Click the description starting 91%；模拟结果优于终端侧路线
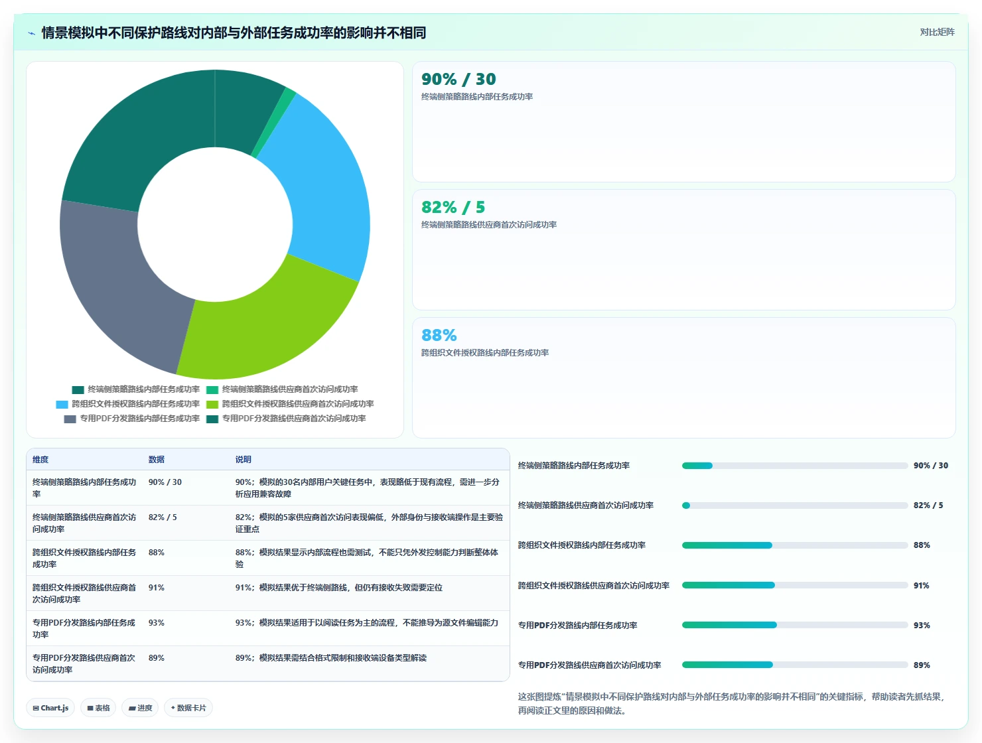The image size is (982, 743). coord(339,588)
